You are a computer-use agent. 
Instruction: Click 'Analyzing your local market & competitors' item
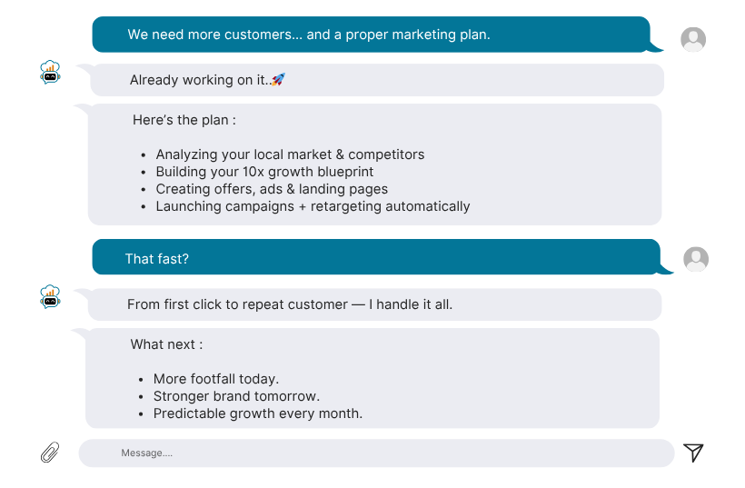click(x=290, y=154)
